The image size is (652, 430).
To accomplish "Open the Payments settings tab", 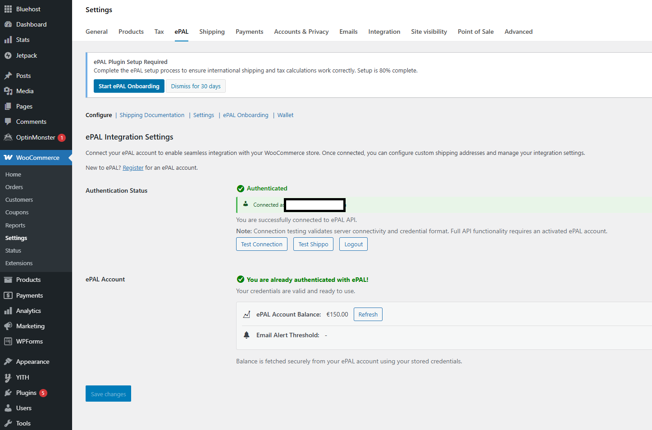I will (249, 32).
